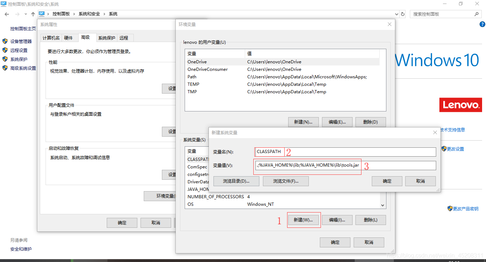The width and height of the screenshot is (486, 262).
Task: Click 浏览文件(F)... button
Action: (286, 181)
